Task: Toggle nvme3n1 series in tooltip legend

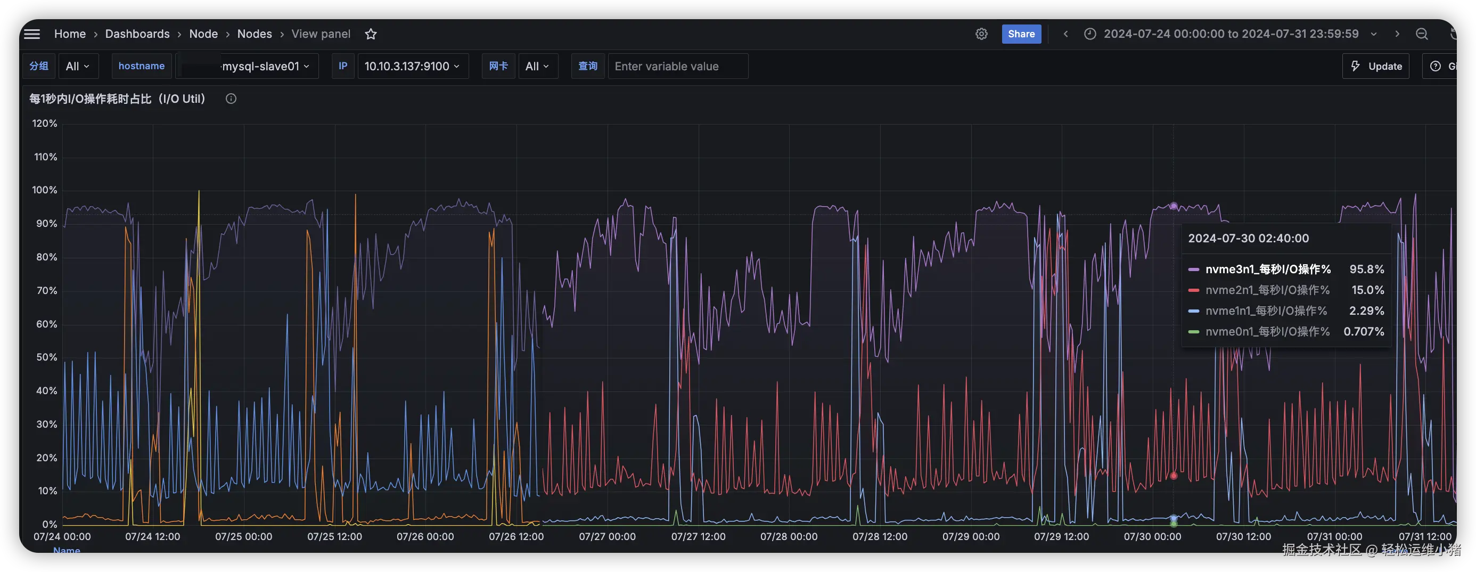Action: pos(1267,269)
